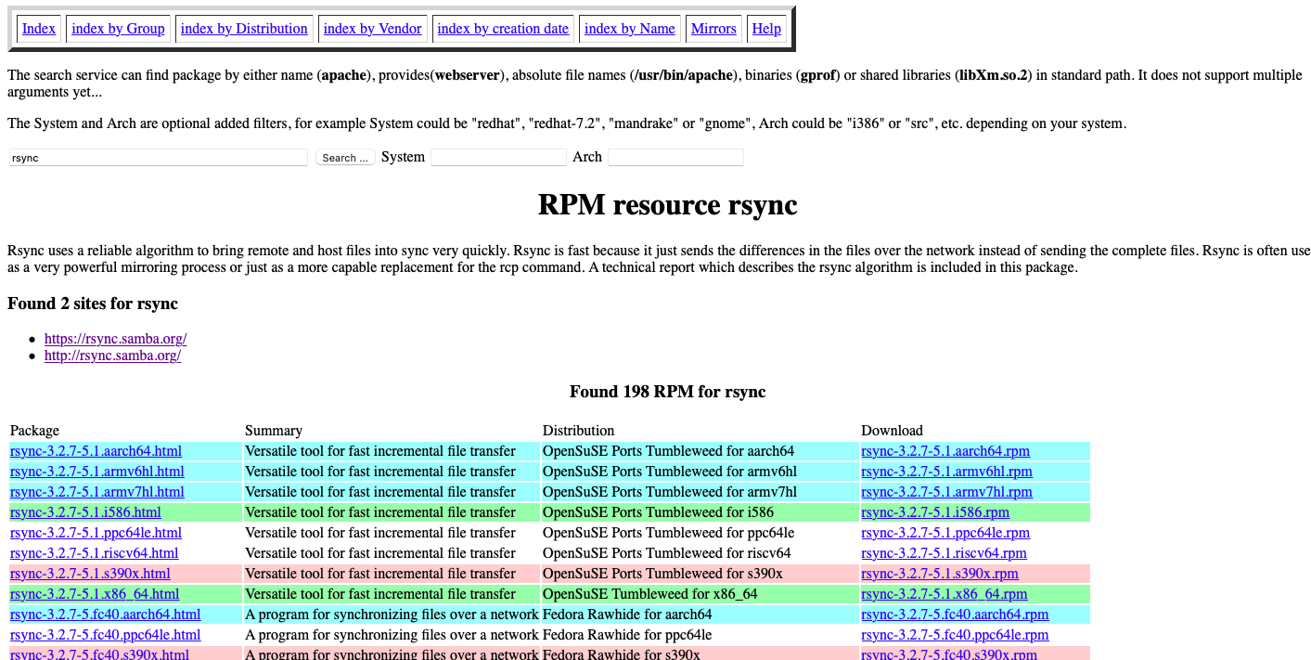Open the https://rsync.samba.org/ link
1311x660 pixels.
pos(115,338)
